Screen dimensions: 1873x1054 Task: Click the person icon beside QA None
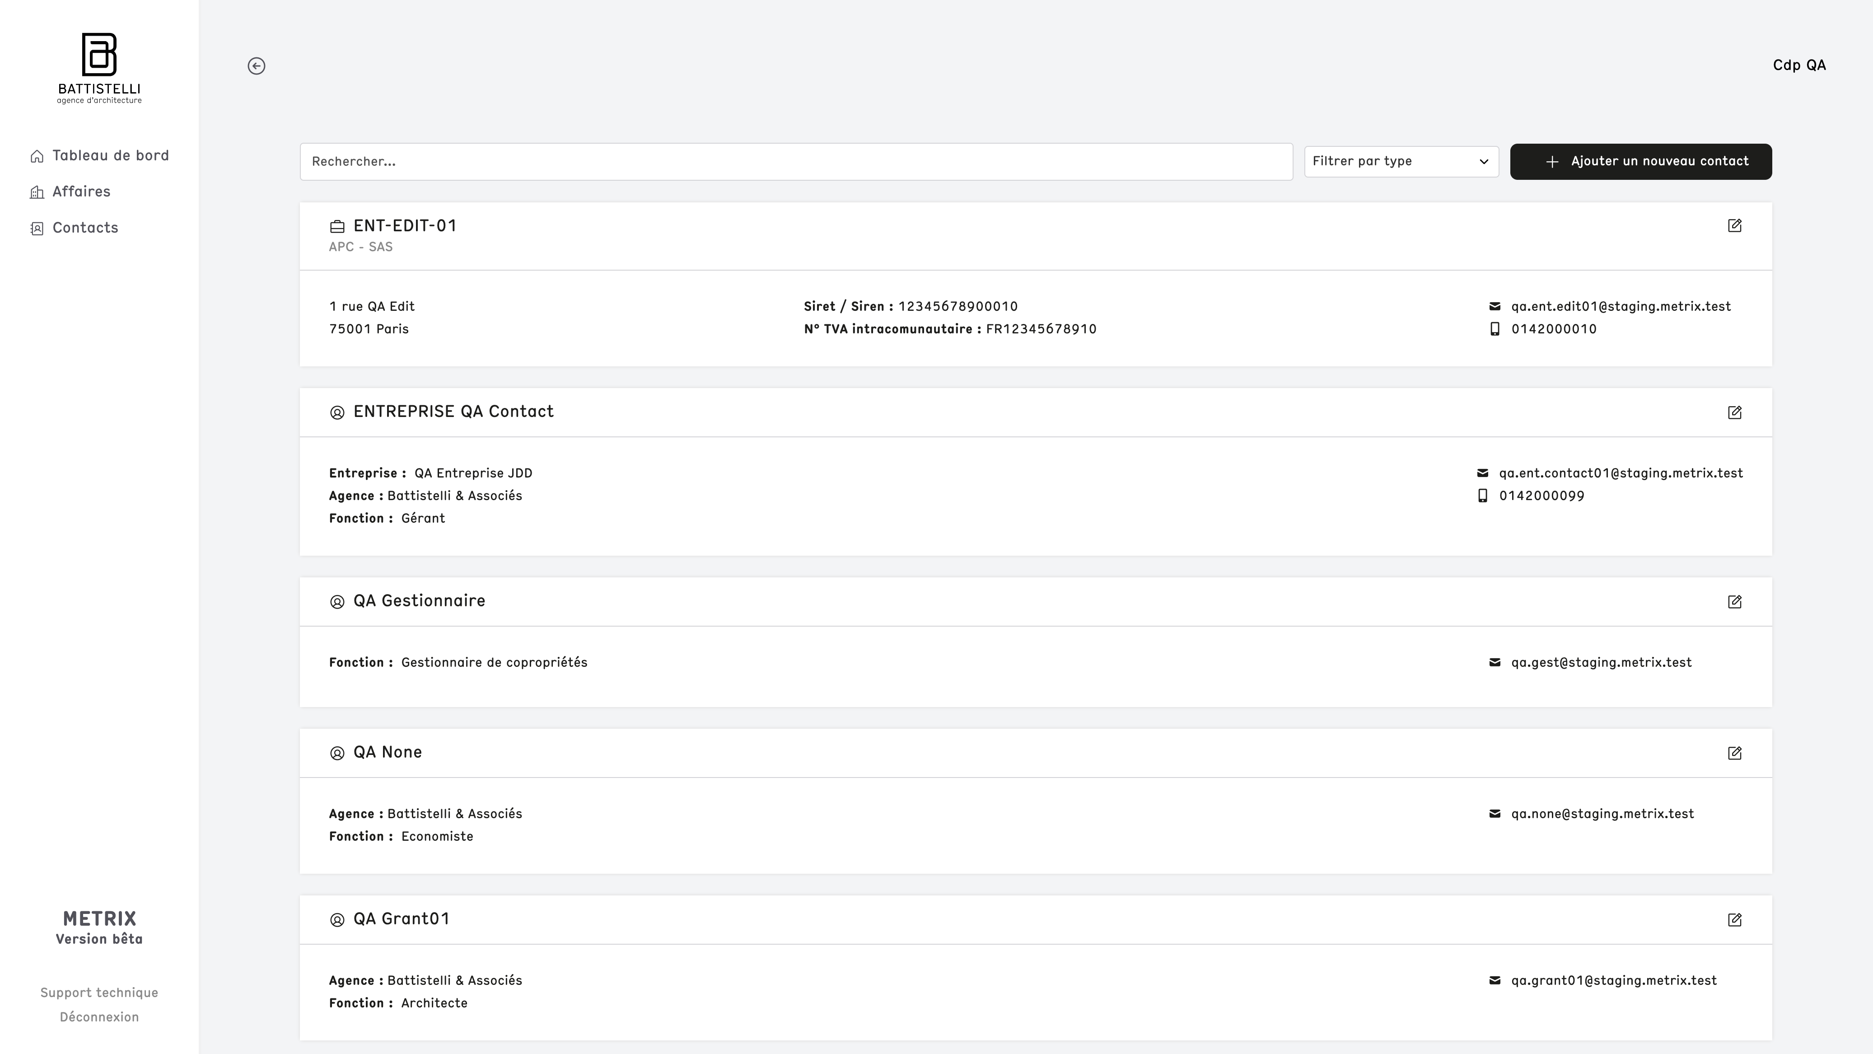click(337, 753)
